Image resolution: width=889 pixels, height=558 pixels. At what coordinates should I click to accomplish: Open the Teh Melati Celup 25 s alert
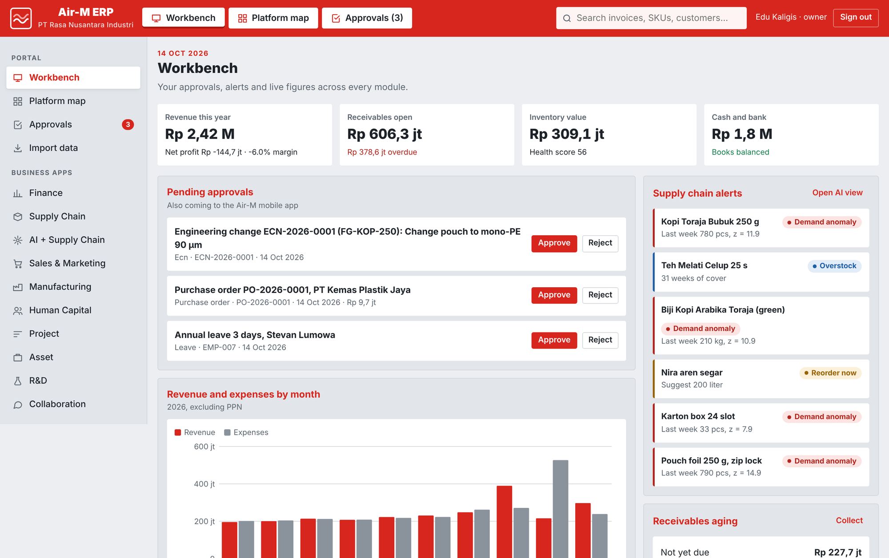coord(761,272)
